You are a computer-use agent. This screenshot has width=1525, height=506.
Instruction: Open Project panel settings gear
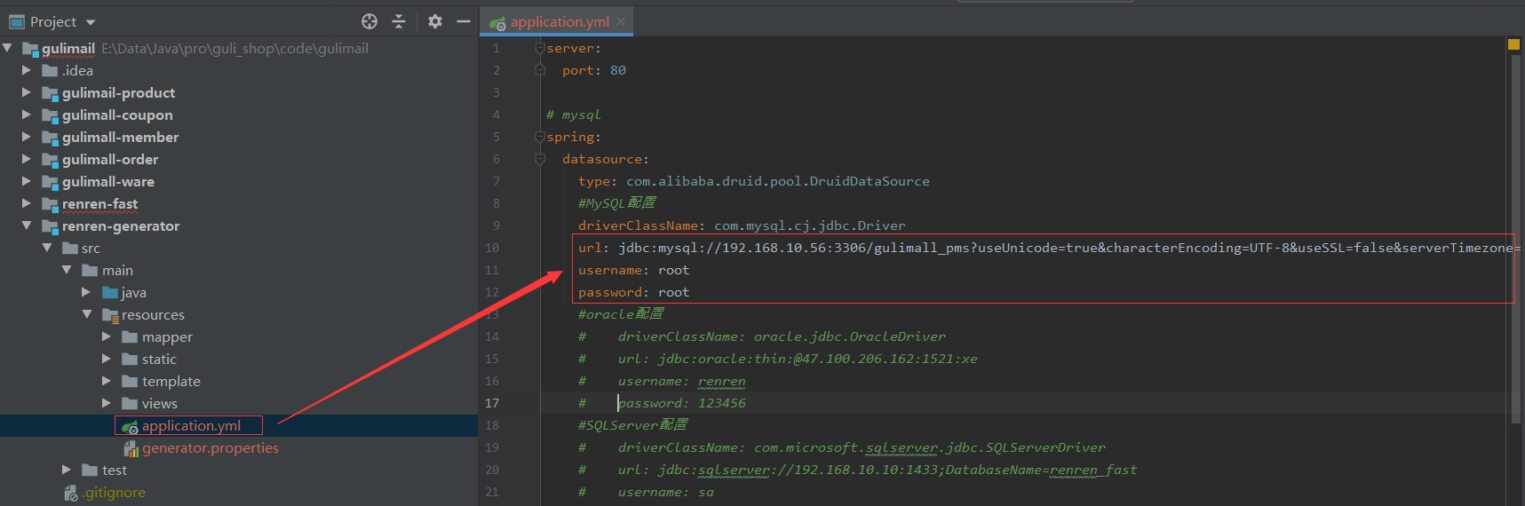[434, 21]
